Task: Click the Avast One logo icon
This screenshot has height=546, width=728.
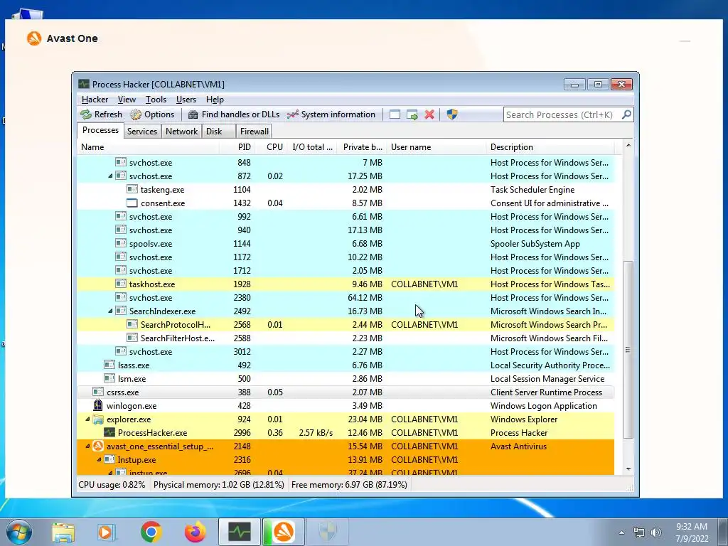Action: [x=34, y=38]
